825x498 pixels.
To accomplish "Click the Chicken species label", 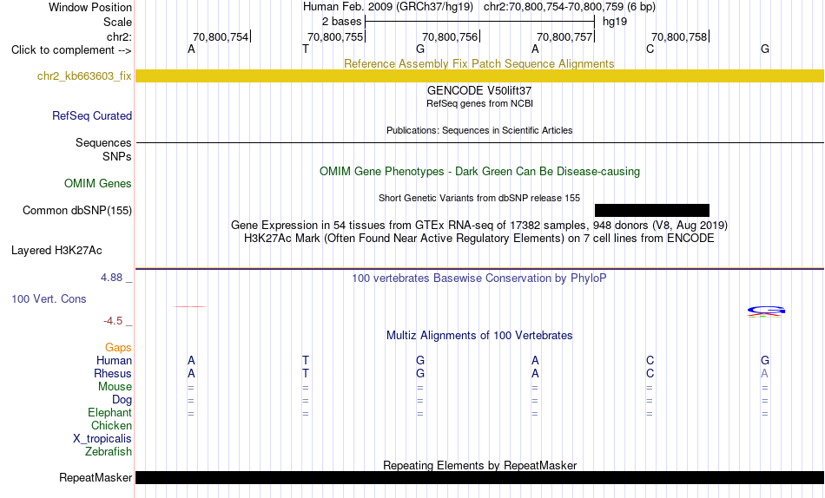I will [111, 425].
